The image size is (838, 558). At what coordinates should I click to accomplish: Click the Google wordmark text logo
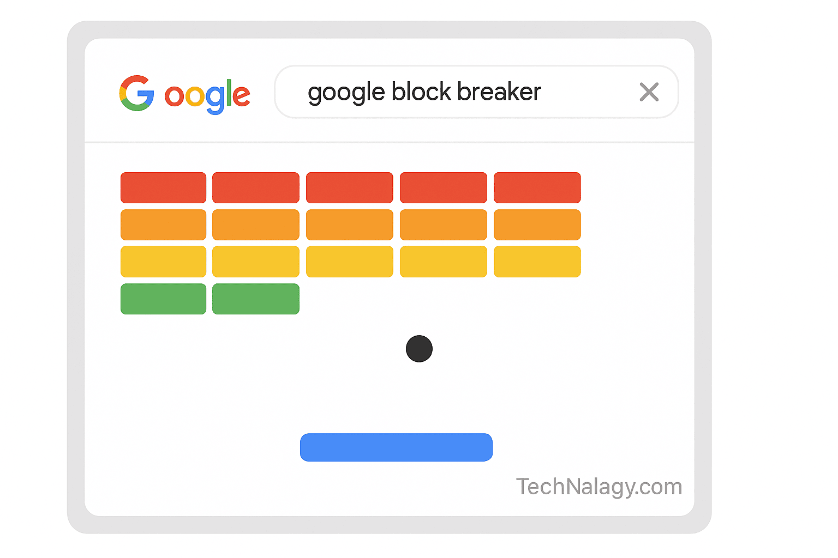click(207, 96)
